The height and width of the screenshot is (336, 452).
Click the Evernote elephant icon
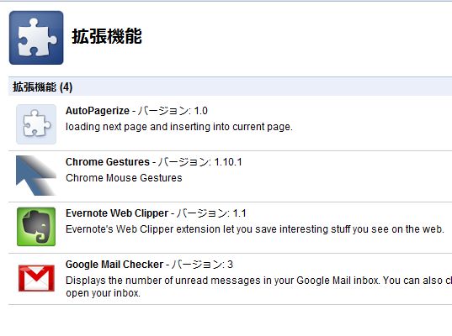pyautogui.click(x=36, y=227)
